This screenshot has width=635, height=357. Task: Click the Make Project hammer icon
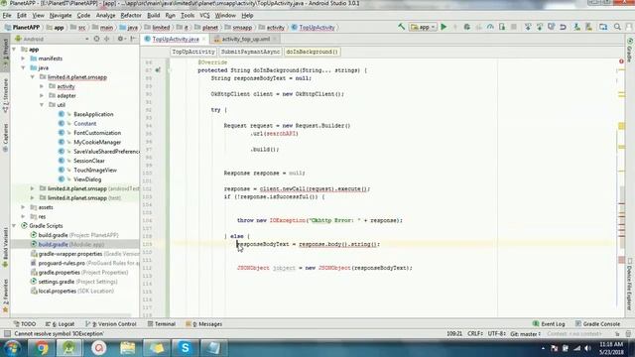[401, 27]
